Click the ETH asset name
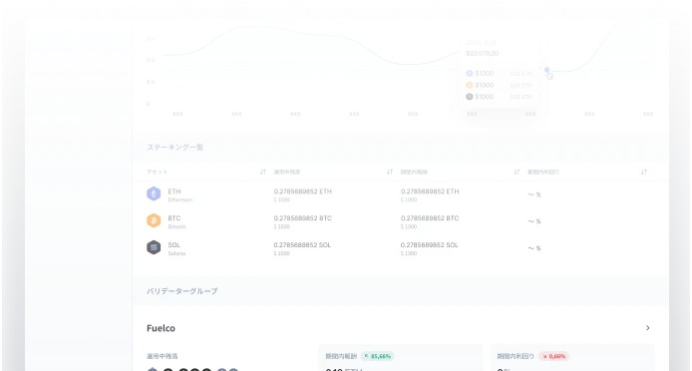 coord(174,191)
